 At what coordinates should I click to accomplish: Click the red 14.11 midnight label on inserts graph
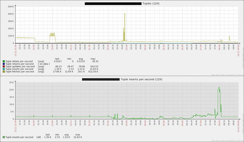[x=71, y=123]
